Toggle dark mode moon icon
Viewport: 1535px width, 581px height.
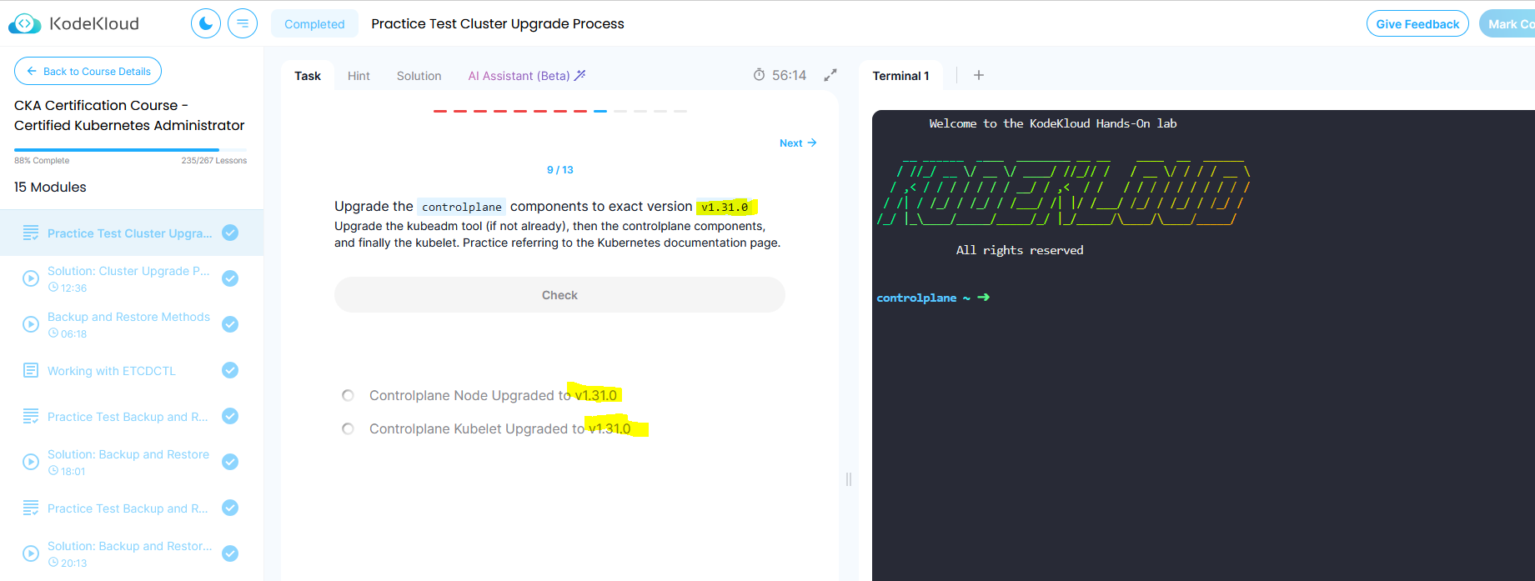(206, 23)
